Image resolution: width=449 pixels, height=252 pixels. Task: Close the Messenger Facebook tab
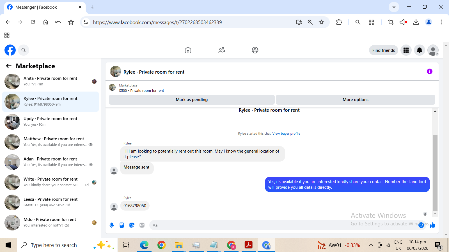(x=80, y=7)
